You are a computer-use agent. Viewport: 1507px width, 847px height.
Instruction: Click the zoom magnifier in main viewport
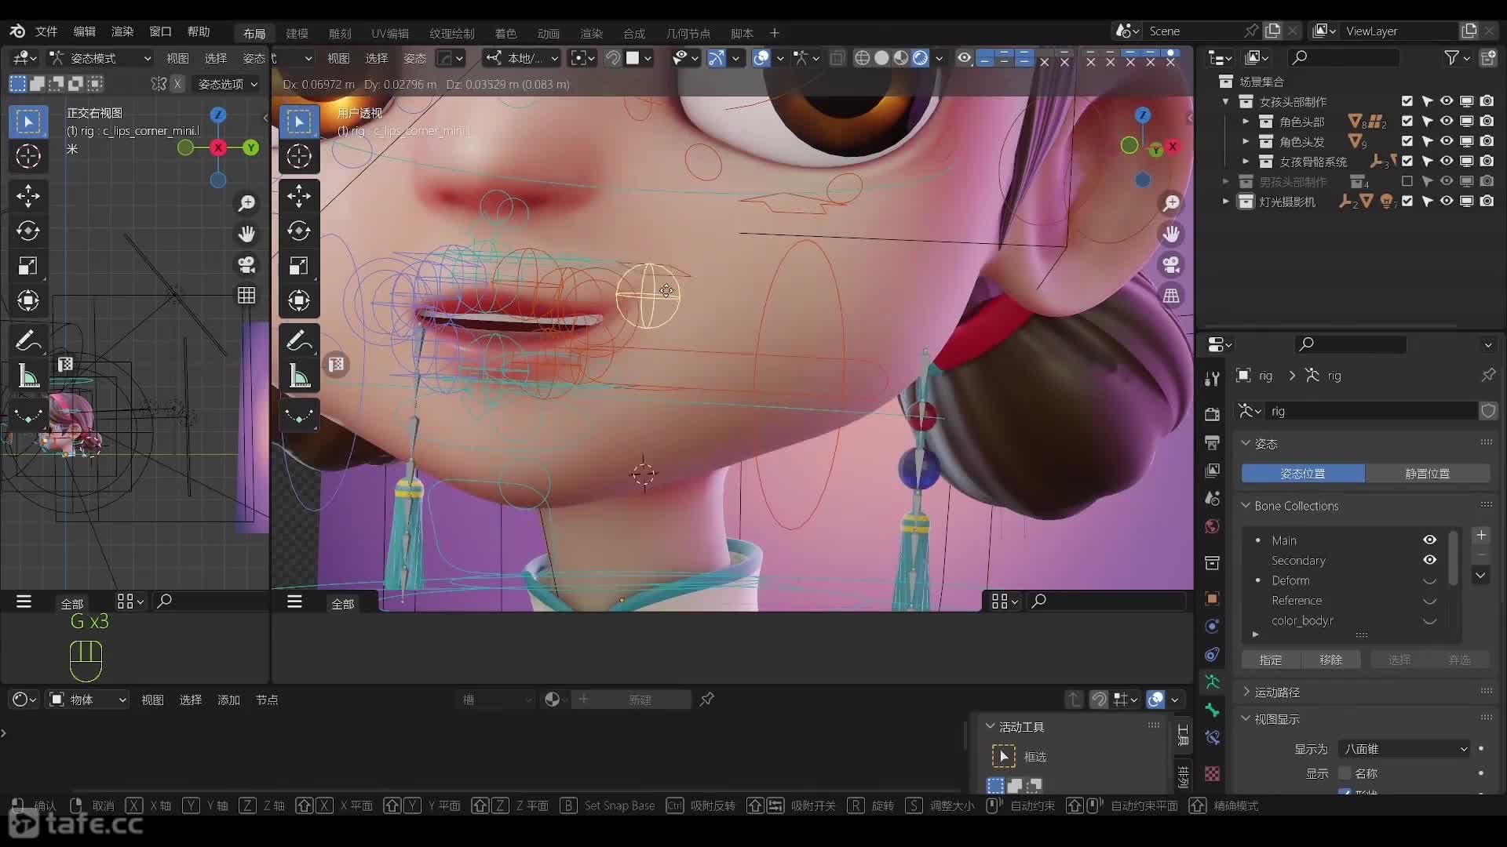[x=1171, y=203]
